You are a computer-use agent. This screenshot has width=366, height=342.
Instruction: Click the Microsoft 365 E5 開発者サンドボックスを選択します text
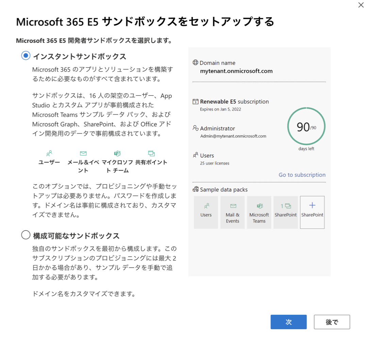tap(94, 40)
